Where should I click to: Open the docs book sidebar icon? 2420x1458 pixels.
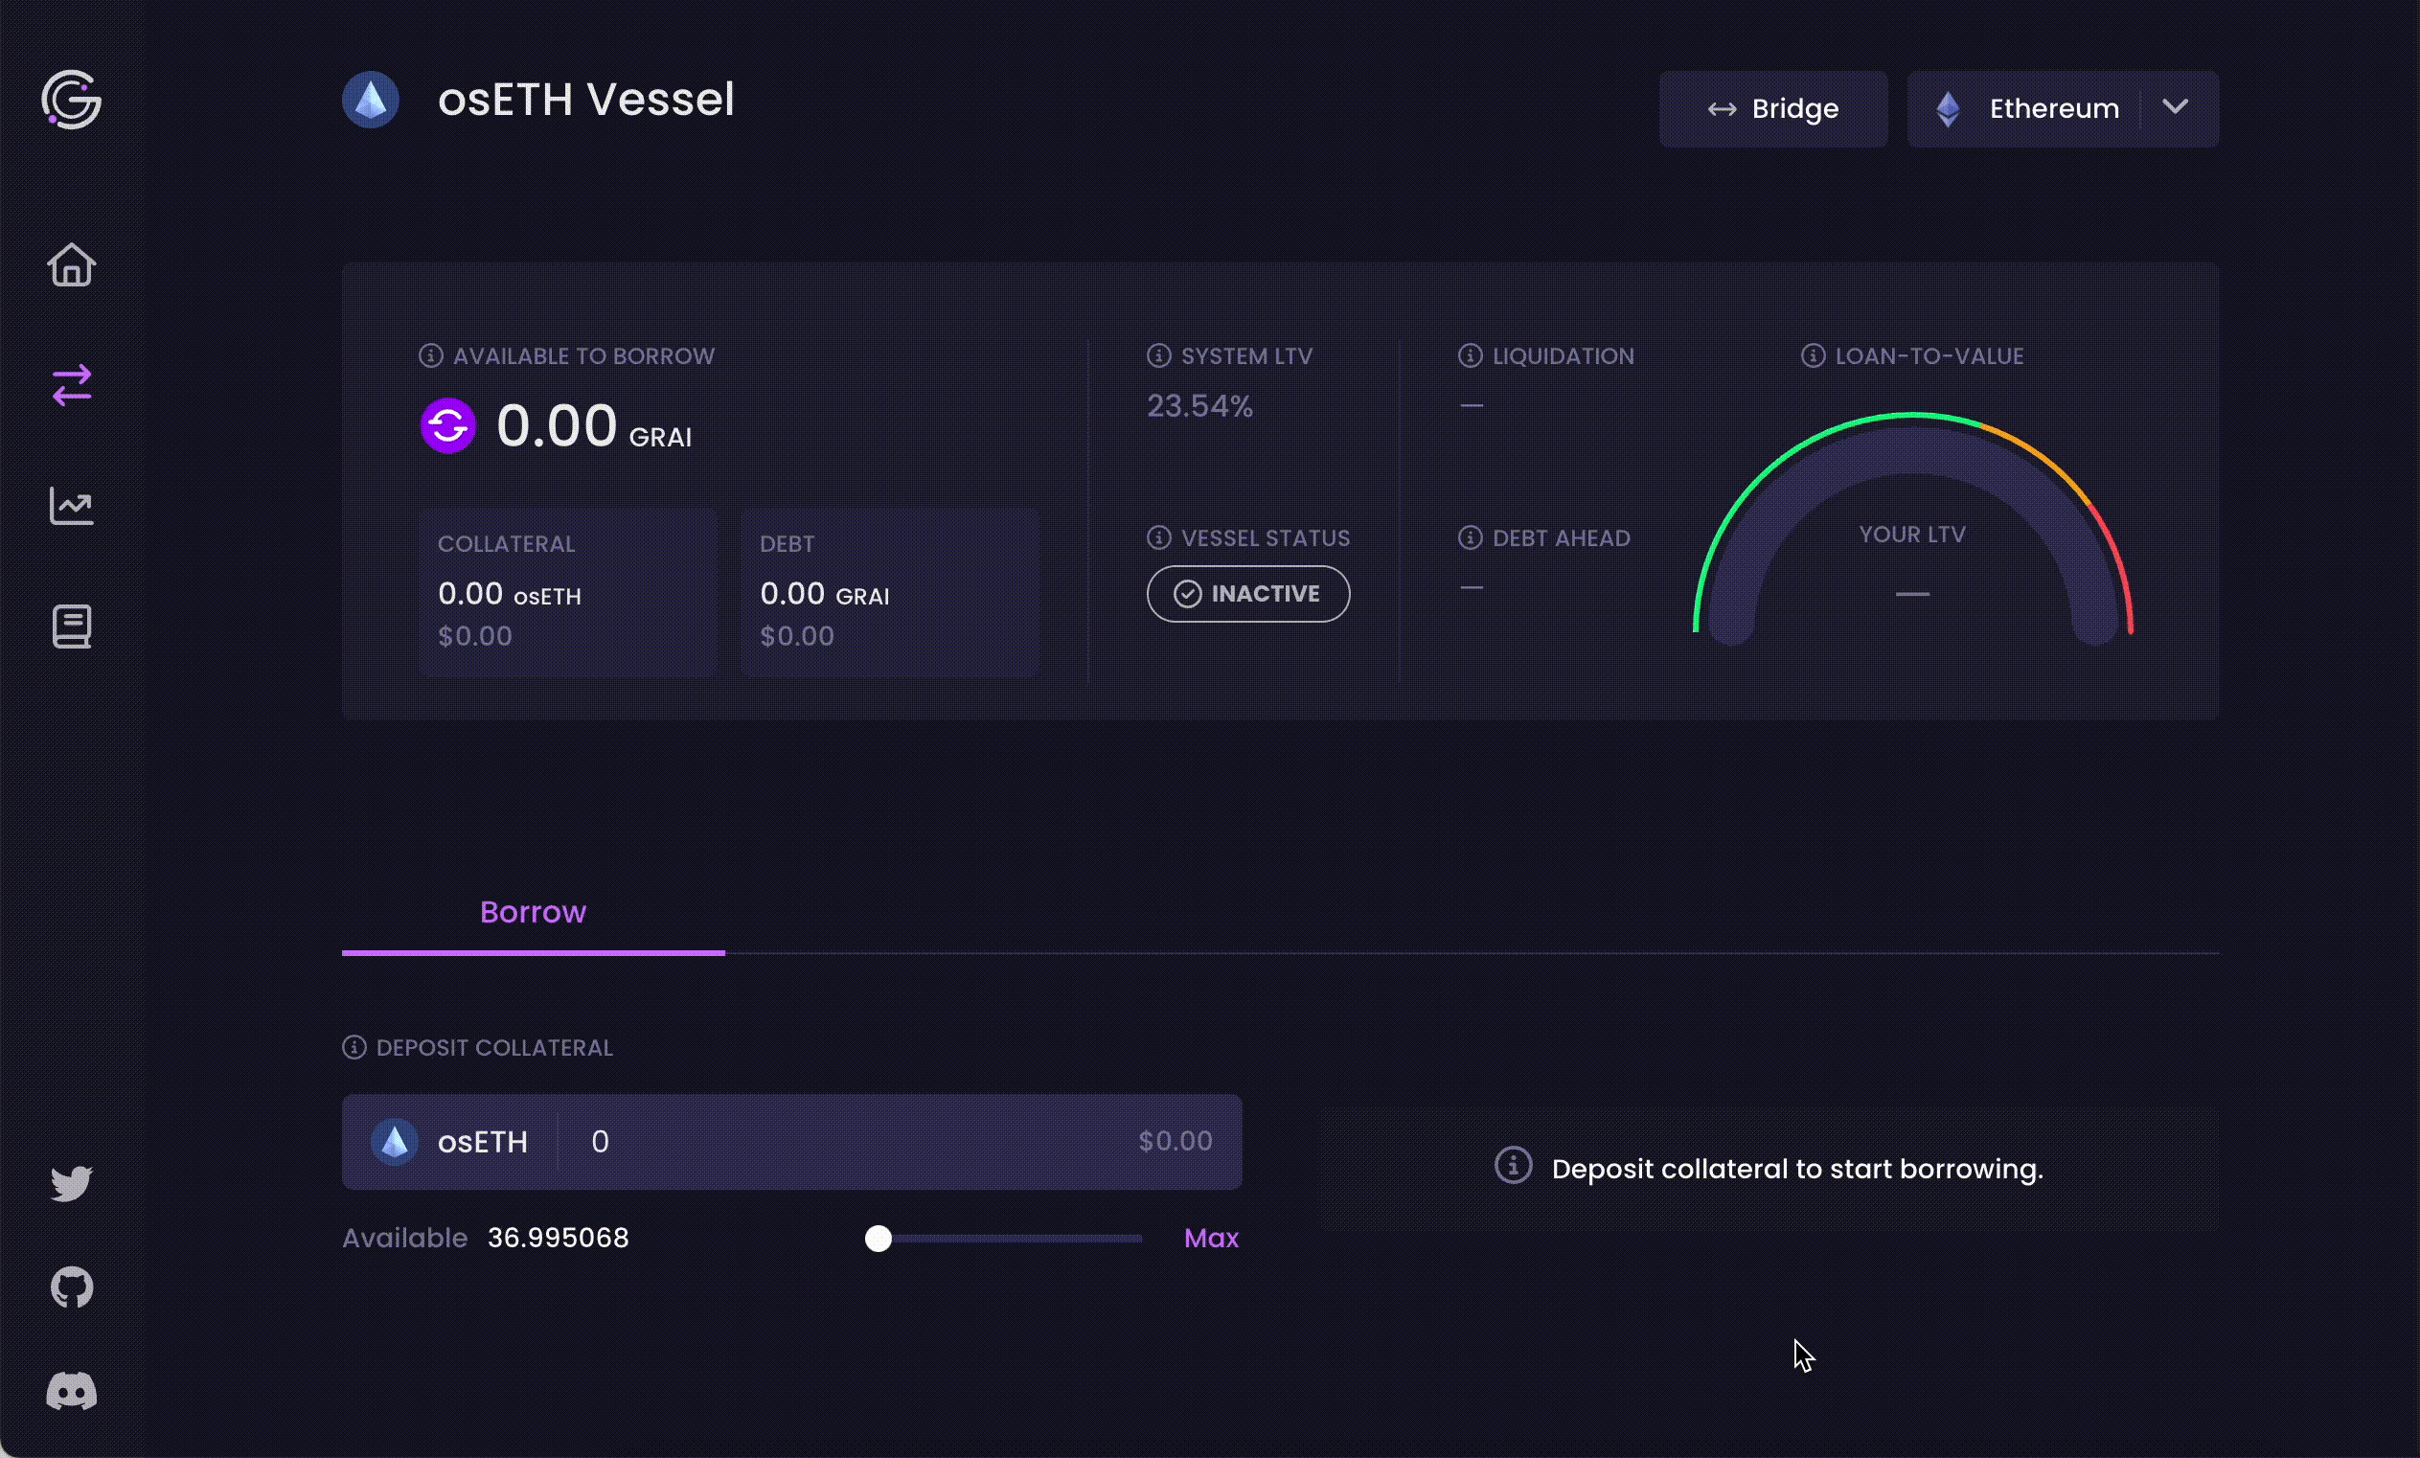pyautogui.click(x=72, y=626)
